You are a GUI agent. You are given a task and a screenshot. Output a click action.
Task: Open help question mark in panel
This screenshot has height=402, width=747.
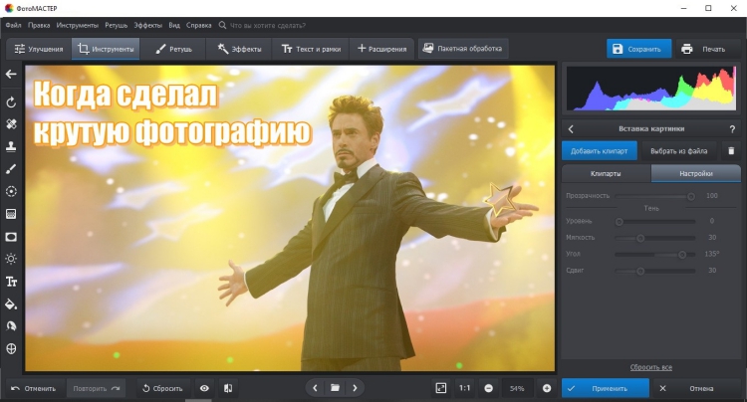pyautogui.click(x=732, y=129)
